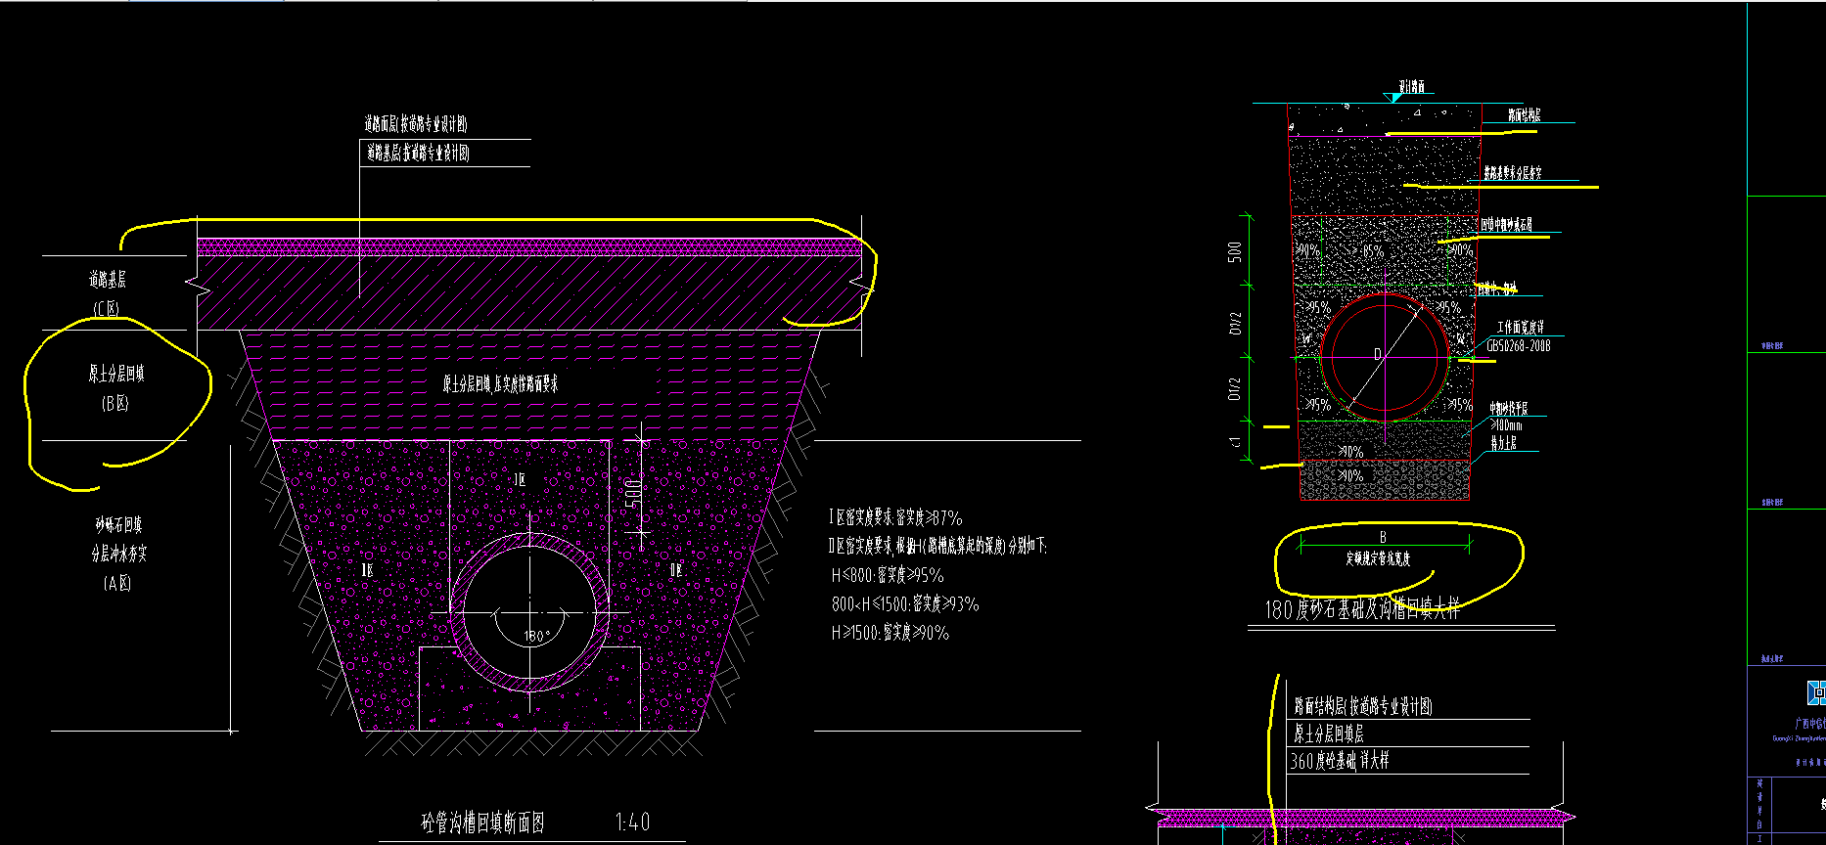
Task: Click the 'H≥1500:密实度≥90%' note
Action: [x=890, y=633]
